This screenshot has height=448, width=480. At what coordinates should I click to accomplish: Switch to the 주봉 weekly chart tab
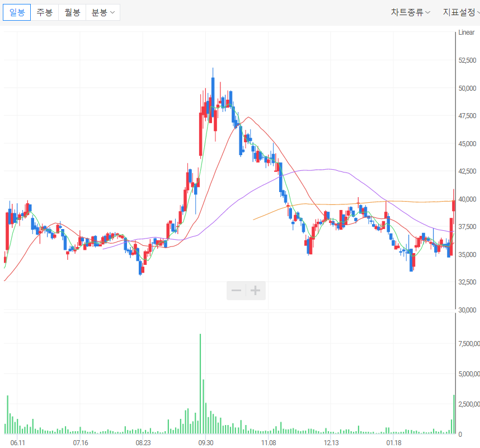(45, 12)
